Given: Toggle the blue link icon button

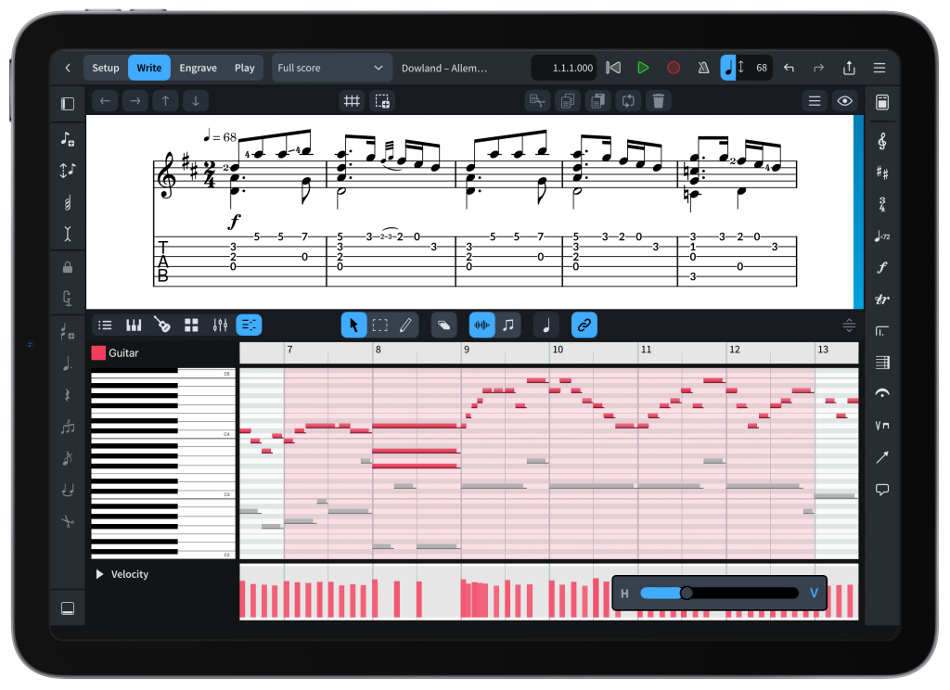Looking at the screenshot, I should click(x=584, y=325).
